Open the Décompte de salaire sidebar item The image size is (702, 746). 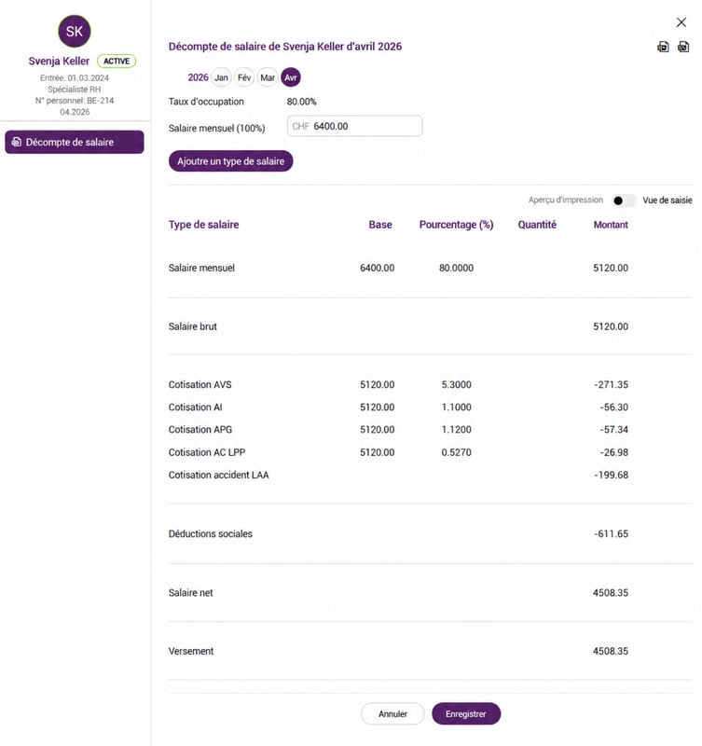[x=75, y=143]
